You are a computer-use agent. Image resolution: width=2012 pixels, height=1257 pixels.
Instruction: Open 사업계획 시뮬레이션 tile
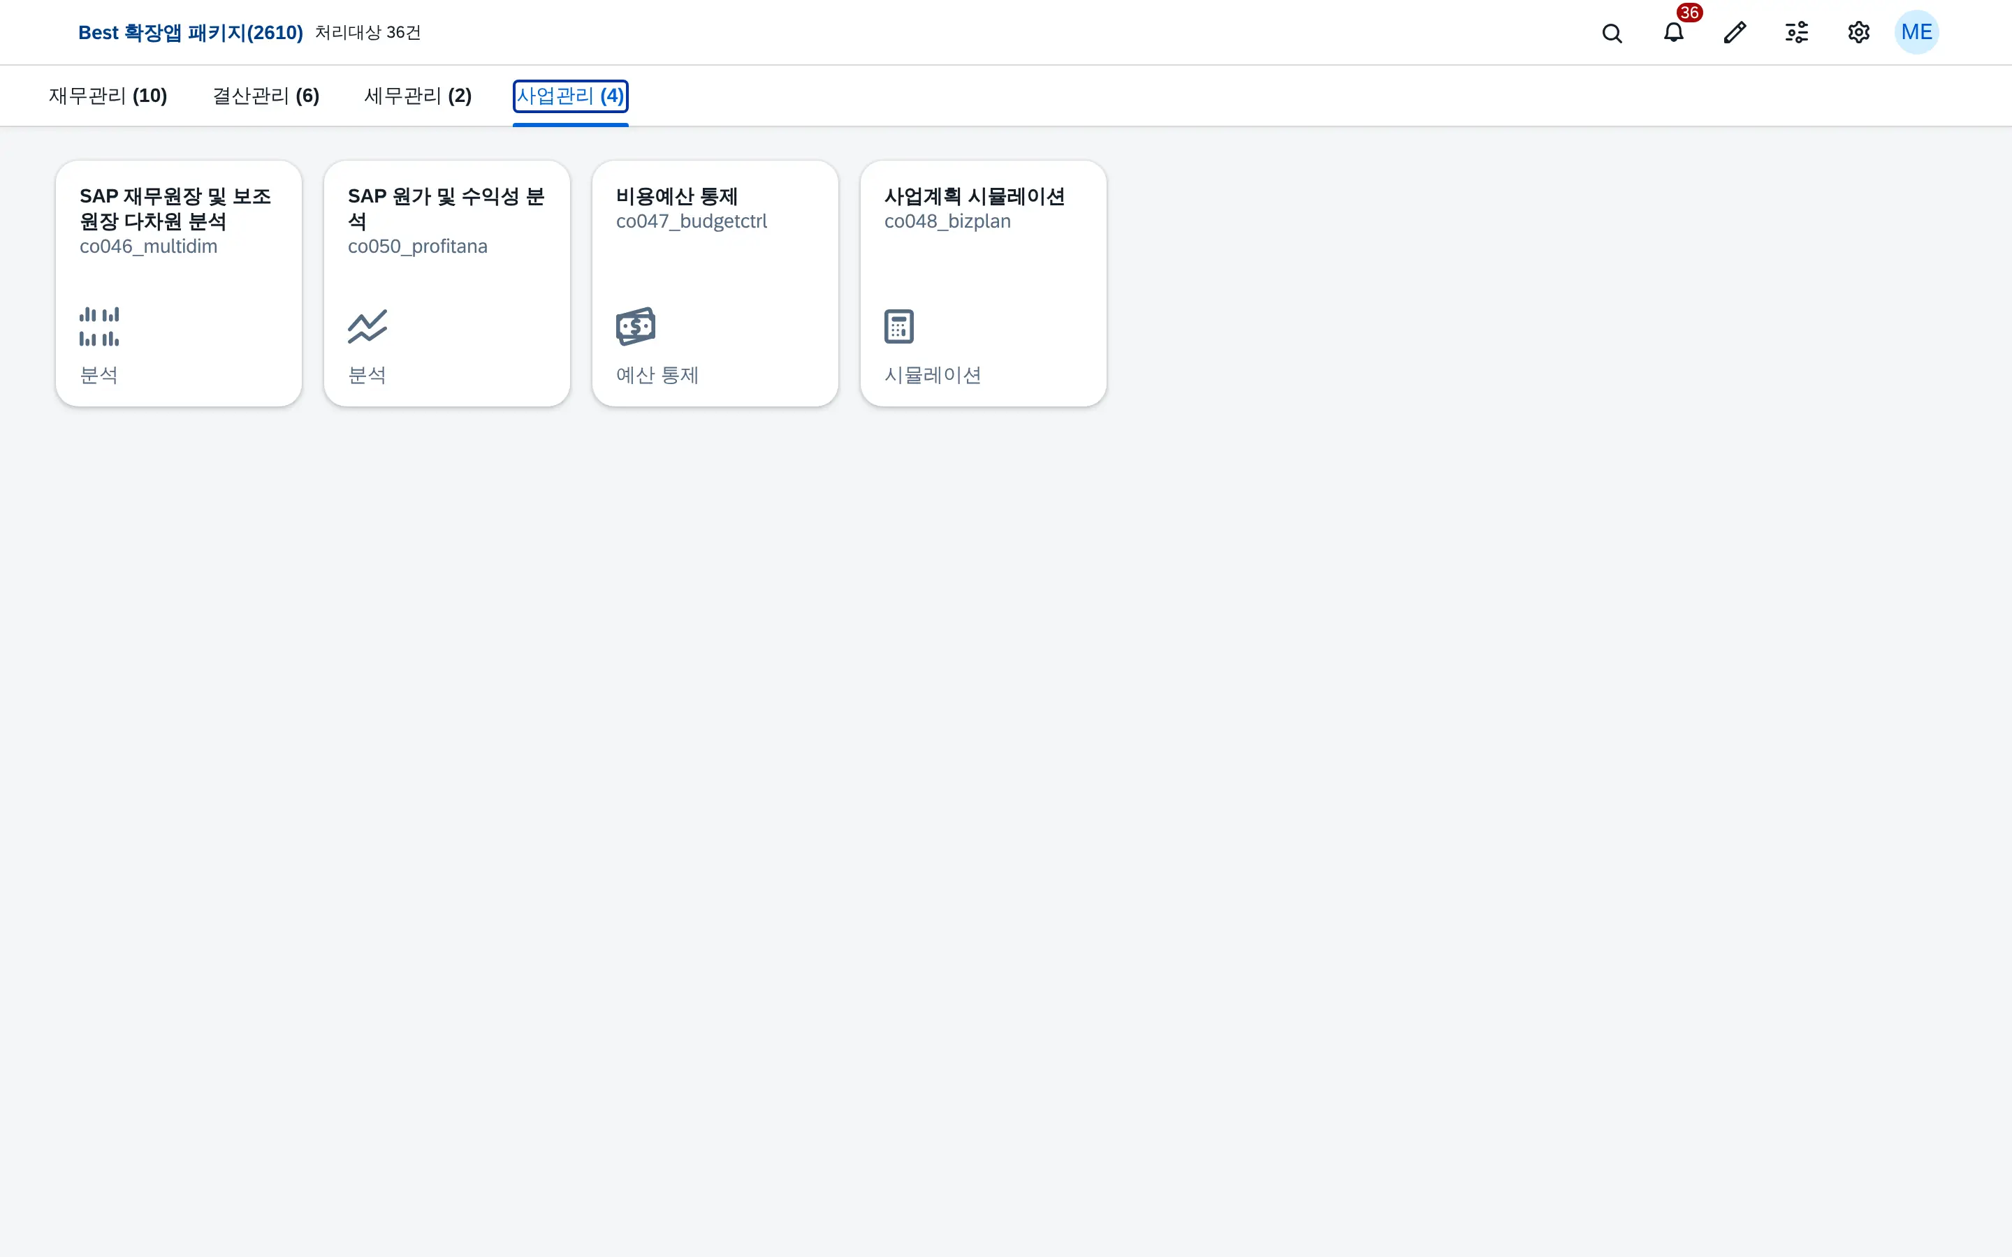(x=984, y=284)
